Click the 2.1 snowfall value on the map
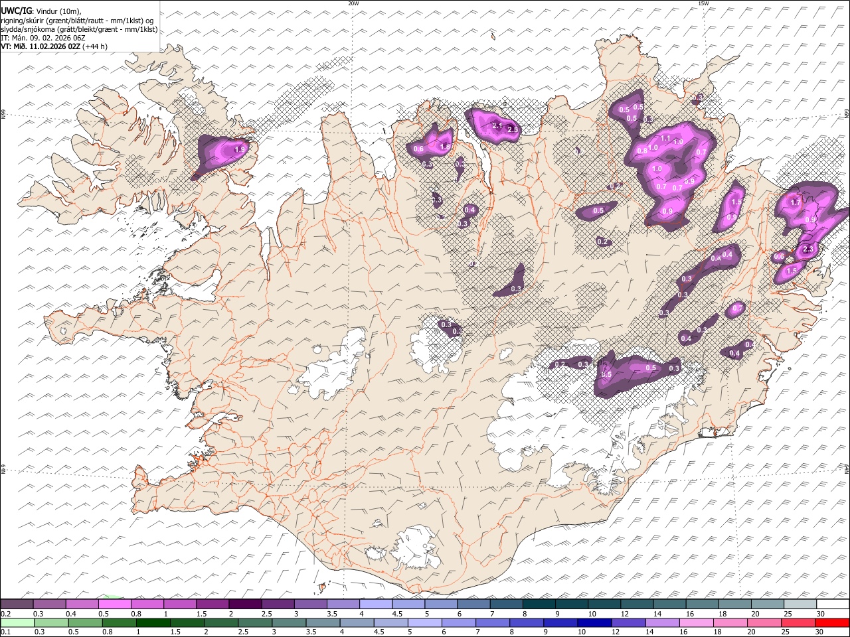The image size is (850, 637). click(497, 125)
